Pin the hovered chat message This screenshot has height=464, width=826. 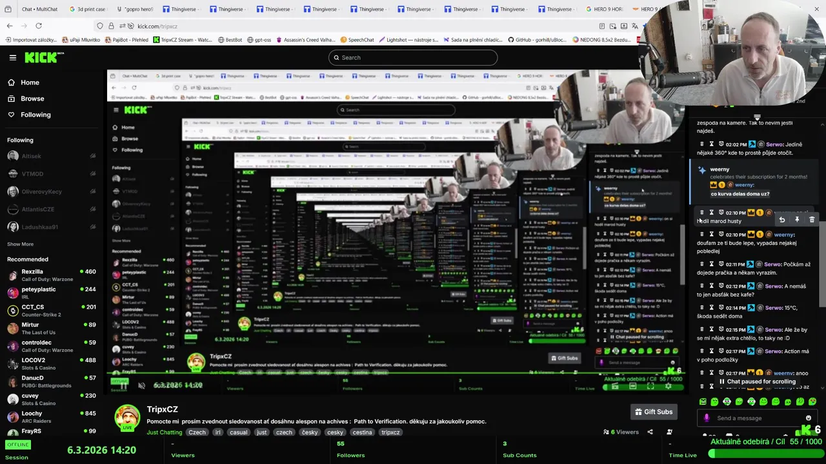797,220
